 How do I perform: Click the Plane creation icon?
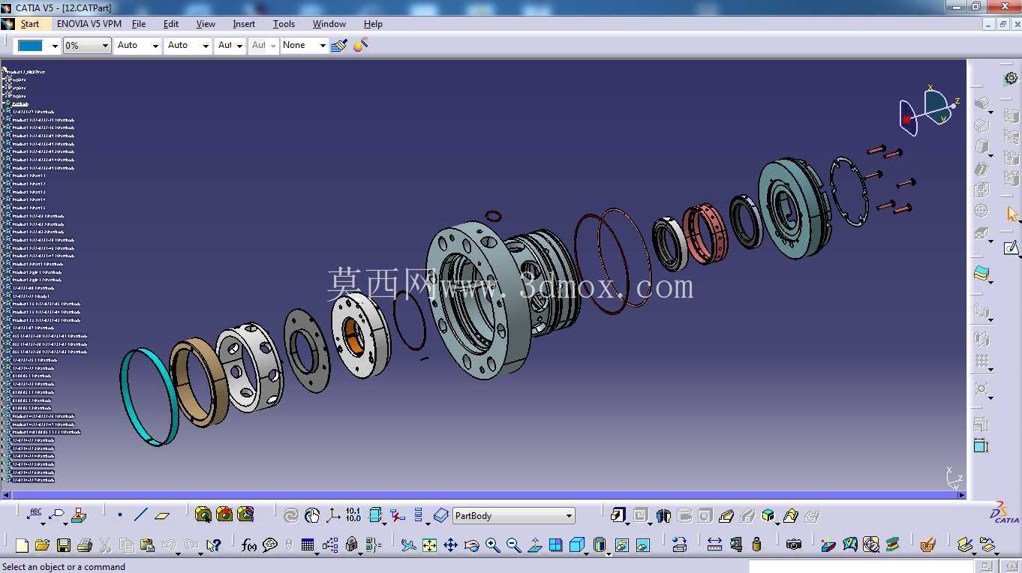(162, 515)
